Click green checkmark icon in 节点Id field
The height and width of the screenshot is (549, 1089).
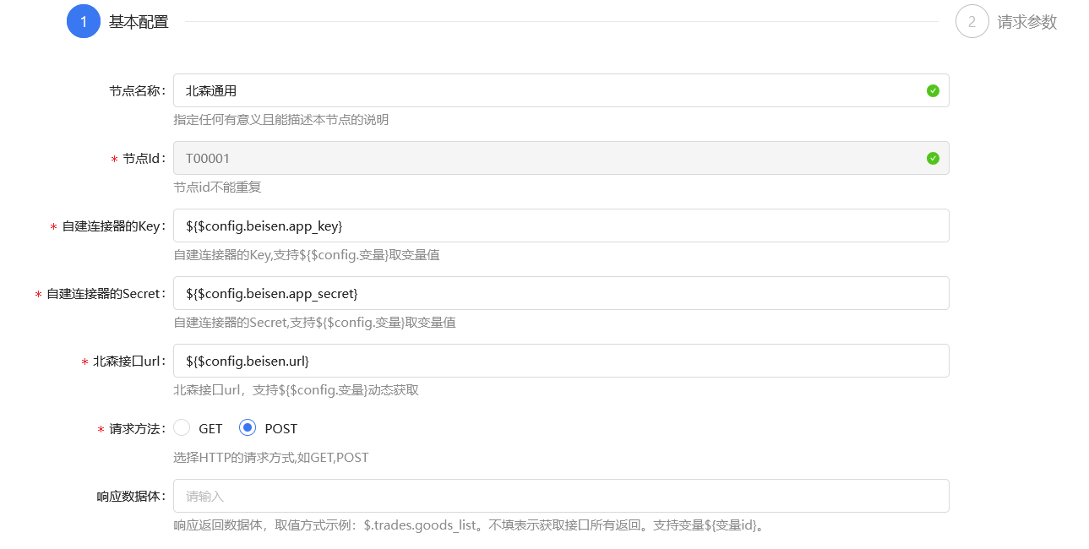[x=933, y=158]
